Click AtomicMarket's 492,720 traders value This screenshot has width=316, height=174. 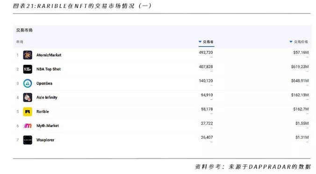click(x=206, y=53)
